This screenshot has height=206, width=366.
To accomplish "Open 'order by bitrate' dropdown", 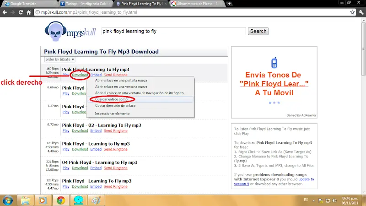I will [x=60, y=60].
